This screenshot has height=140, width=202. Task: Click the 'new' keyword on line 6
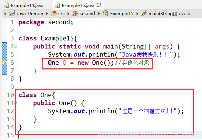(x=83, y=63)
